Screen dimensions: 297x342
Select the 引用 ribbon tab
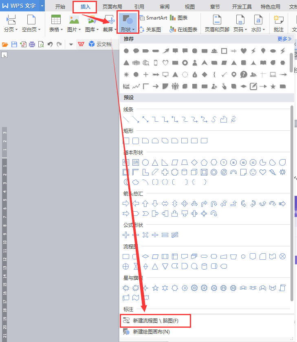(x=139, y=7)
